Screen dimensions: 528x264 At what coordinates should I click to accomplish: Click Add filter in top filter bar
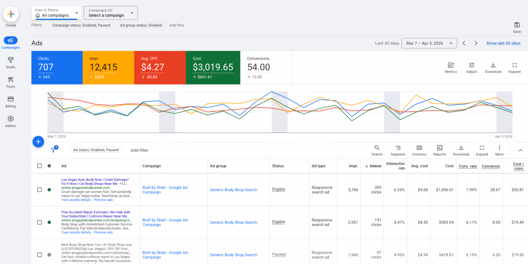pyautogui.click(x=177, y=25)
